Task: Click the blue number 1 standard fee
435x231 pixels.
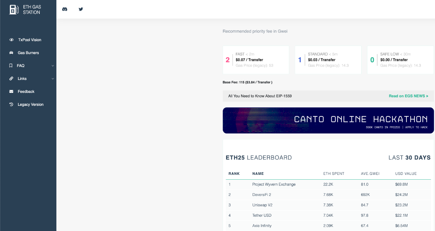Action: click(x=300, y=60)
